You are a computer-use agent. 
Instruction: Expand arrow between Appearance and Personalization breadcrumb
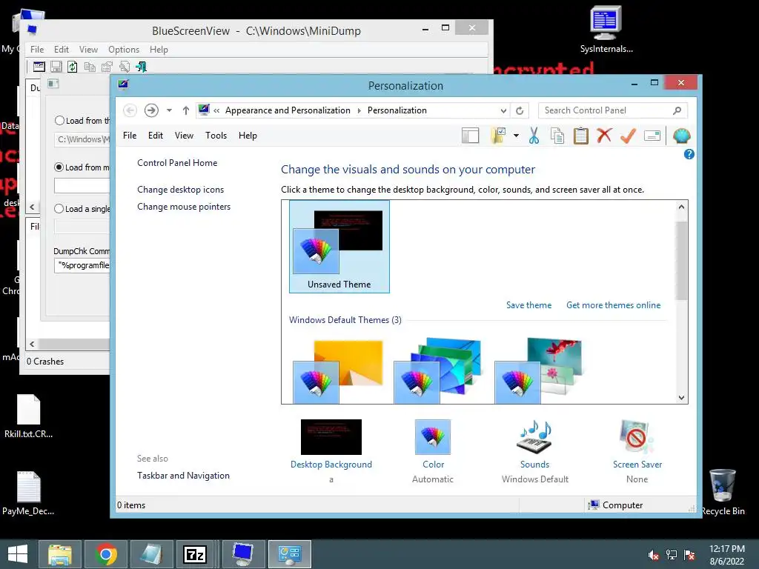(x=359, y=111)
